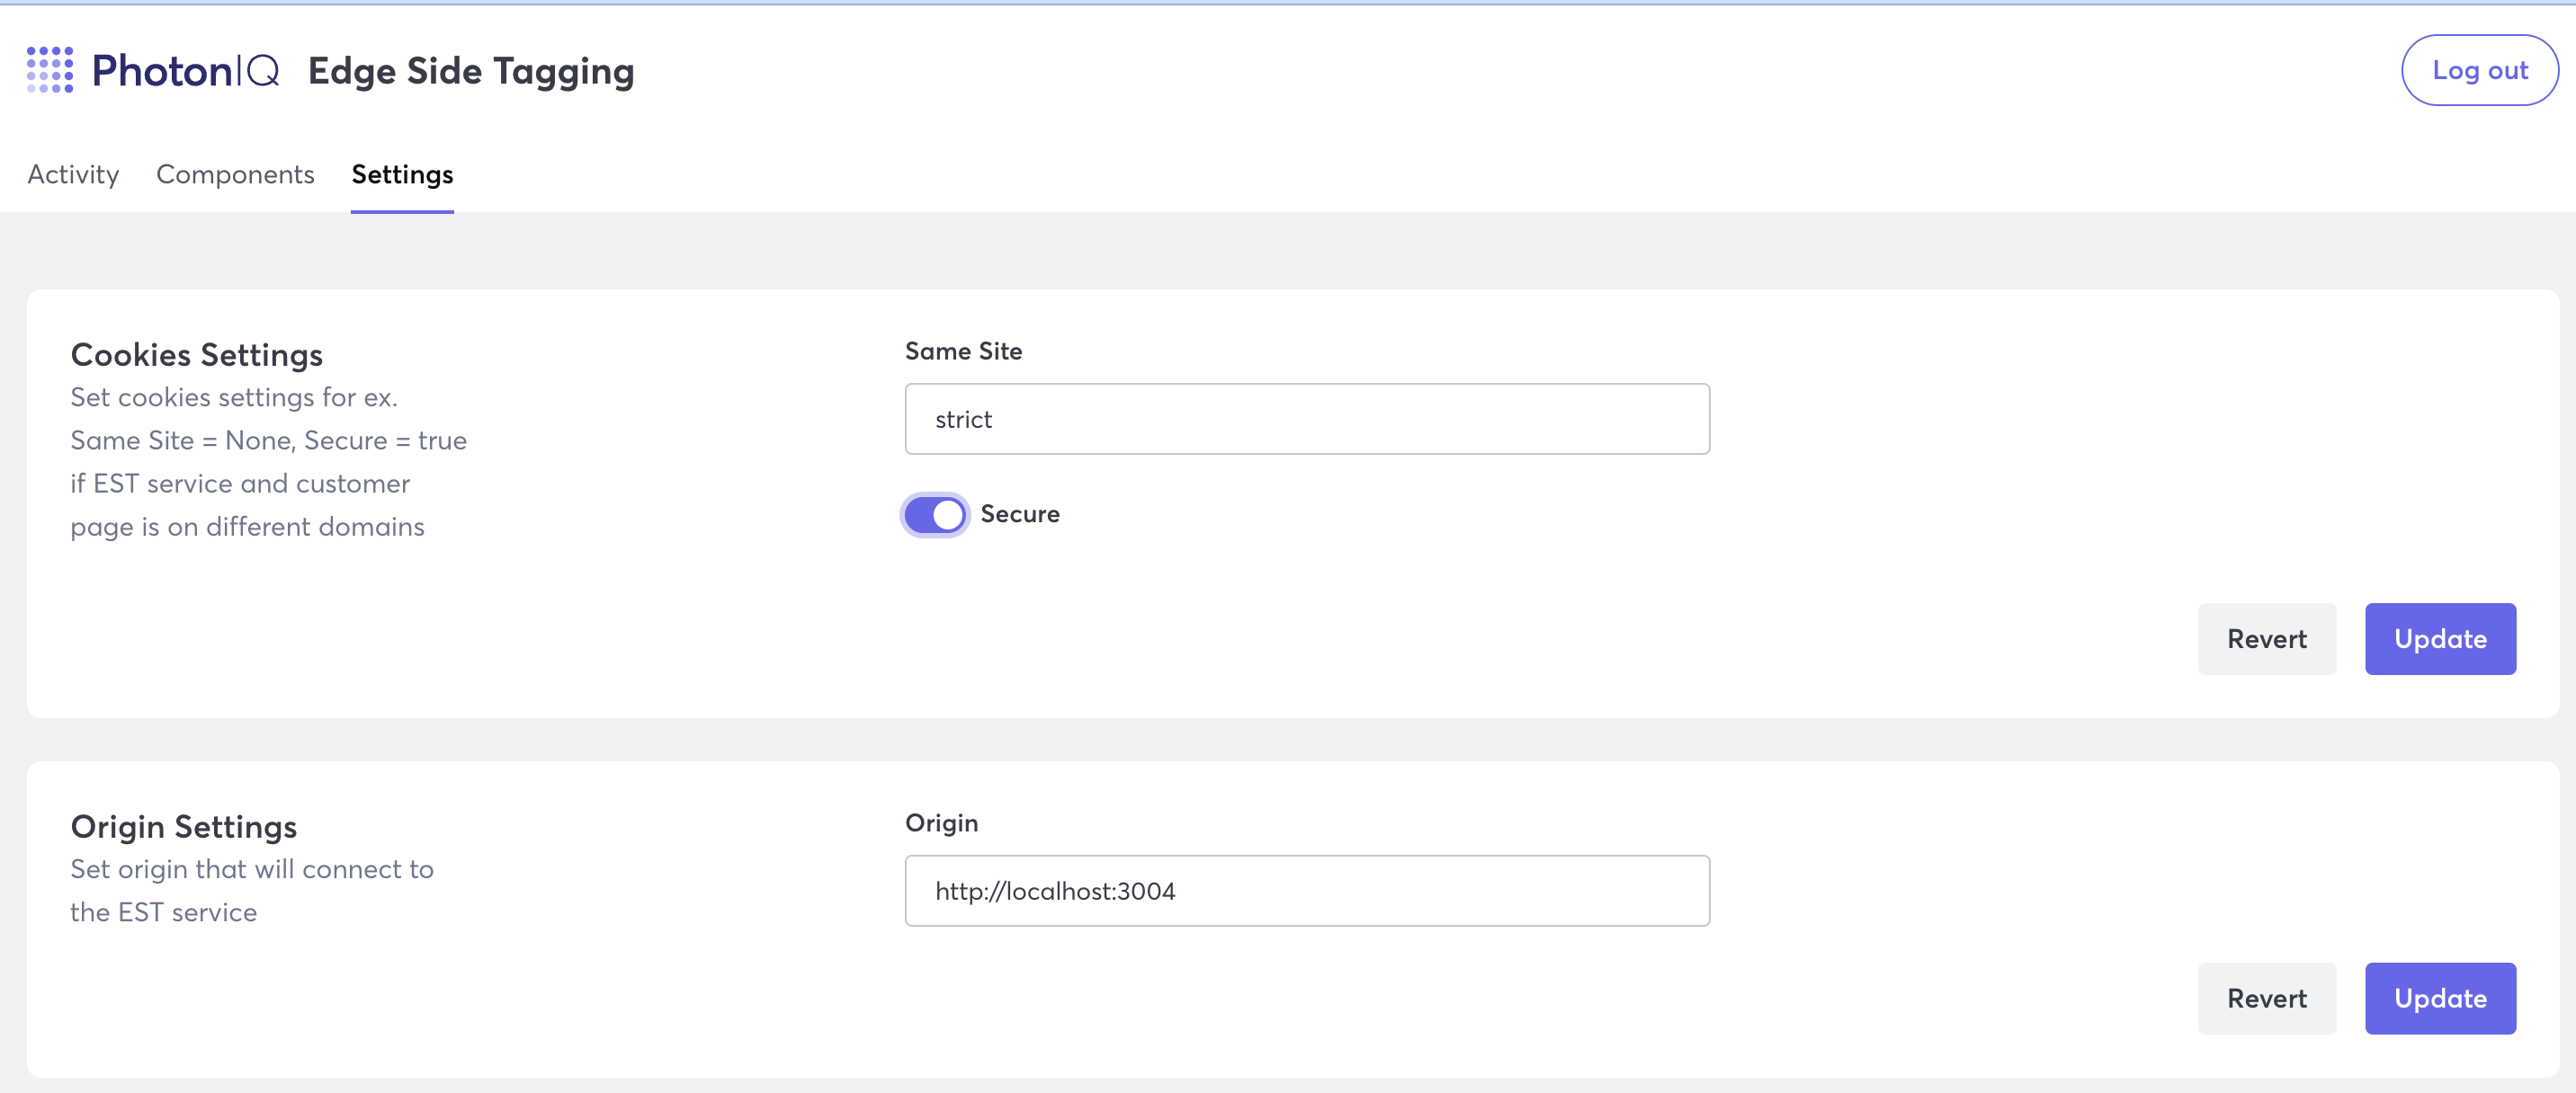Click Revert in Origin Settings
Screen dimensions: 2576x1093
pos(2266,998)
